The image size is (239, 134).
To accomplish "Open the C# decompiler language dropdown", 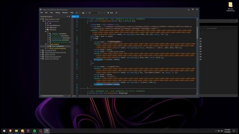I will point(94,13).
